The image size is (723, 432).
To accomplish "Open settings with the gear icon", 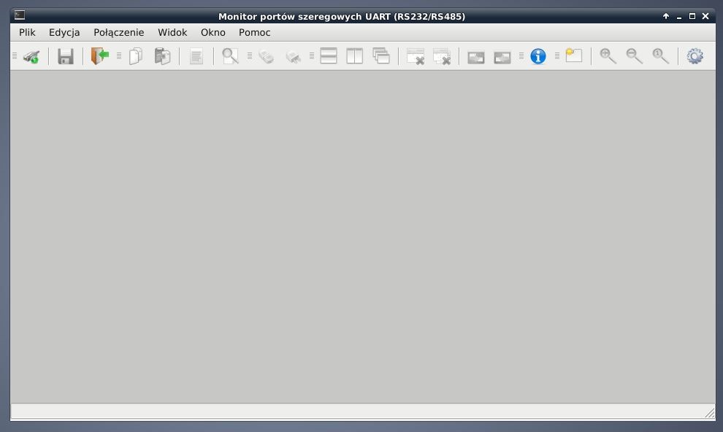I will (x=695, y=56).
